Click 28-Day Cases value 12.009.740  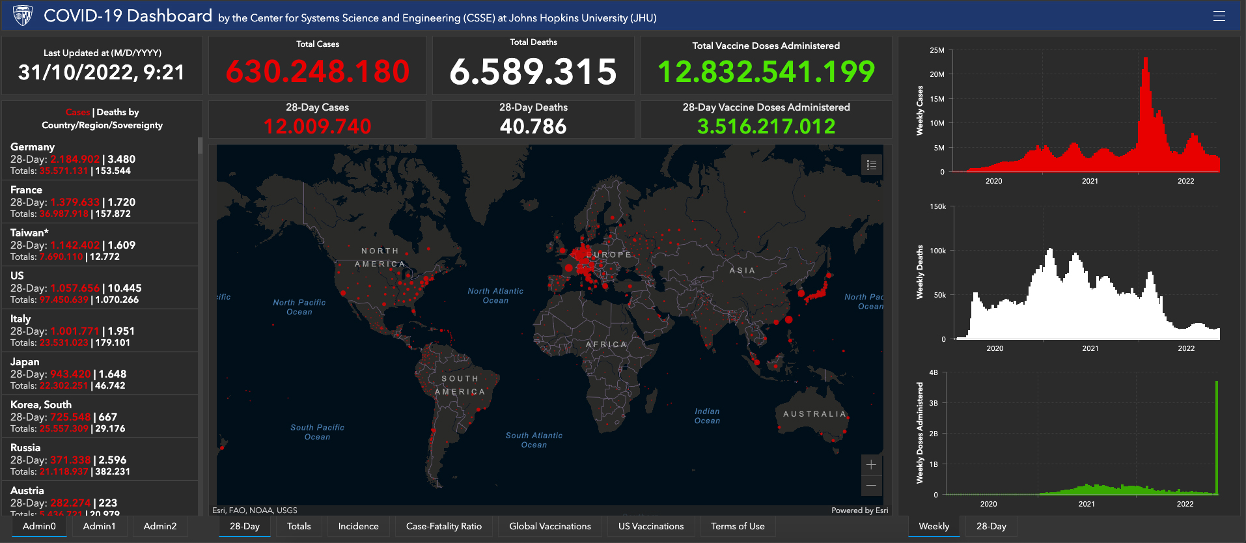pyautogui.click(x=318, y=126)
